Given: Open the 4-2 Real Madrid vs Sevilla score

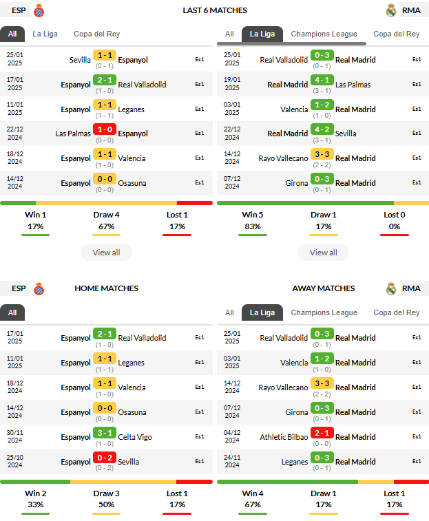Looking at the screenshot, I should point(322,129).
